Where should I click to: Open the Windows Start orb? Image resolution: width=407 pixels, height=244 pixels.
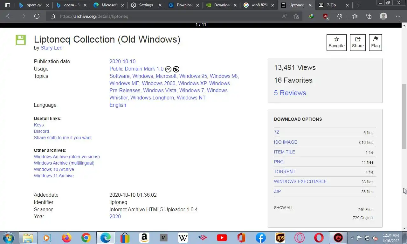(x=9, y=238)
